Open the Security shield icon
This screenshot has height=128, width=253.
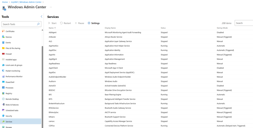pyautogui.click(x=3, y=116)
